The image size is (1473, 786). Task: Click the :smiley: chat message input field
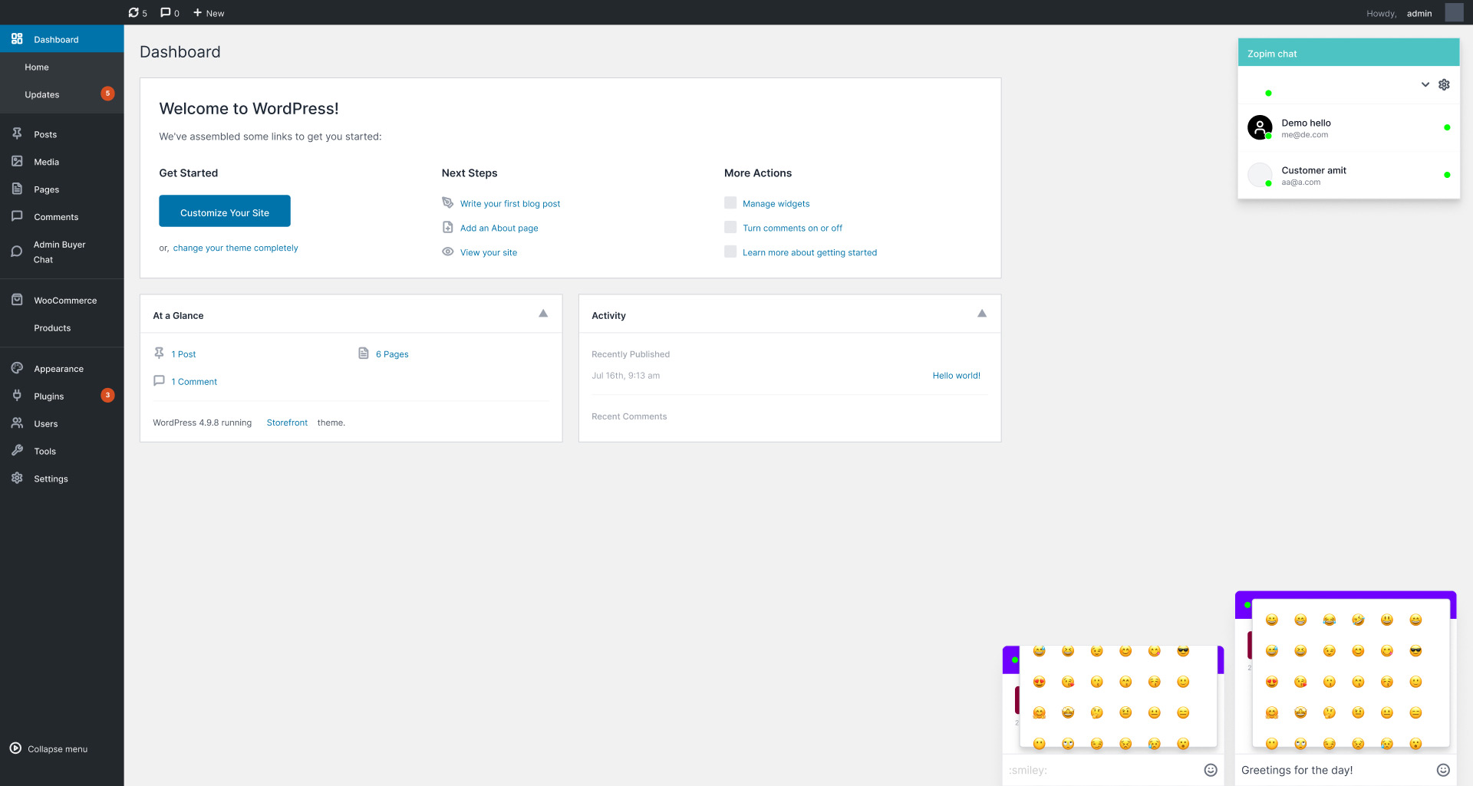pos(1097,770)
